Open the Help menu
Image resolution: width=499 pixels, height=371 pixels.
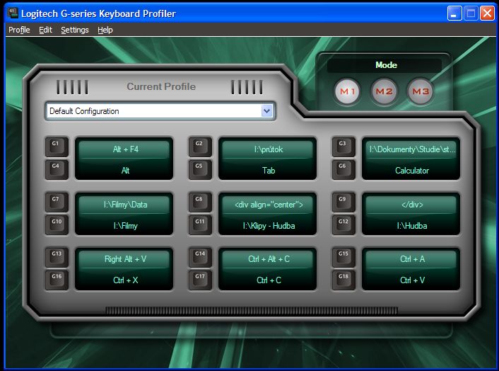pos(105,30)
